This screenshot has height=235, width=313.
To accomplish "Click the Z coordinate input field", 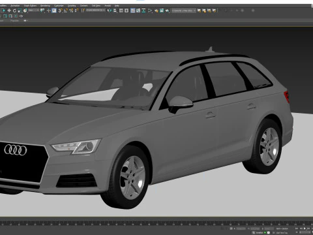I will pyautogui.click(x=269, y=228).
